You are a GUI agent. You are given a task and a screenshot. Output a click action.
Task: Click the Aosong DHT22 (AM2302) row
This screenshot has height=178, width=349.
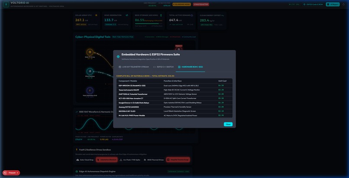174,107
